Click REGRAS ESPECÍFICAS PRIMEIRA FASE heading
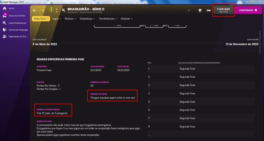 tap(60, 59)
